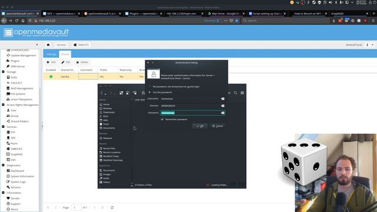The image size is (377, 212).
Task: Open NFS service settings
Action: [x=13, y=138]
